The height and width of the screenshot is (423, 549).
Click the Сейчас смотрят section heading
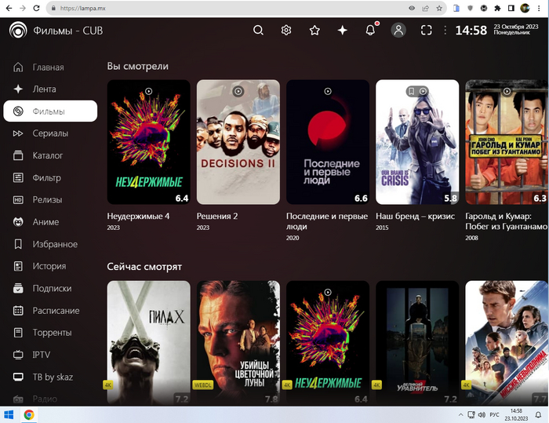[x=144, y=267]
